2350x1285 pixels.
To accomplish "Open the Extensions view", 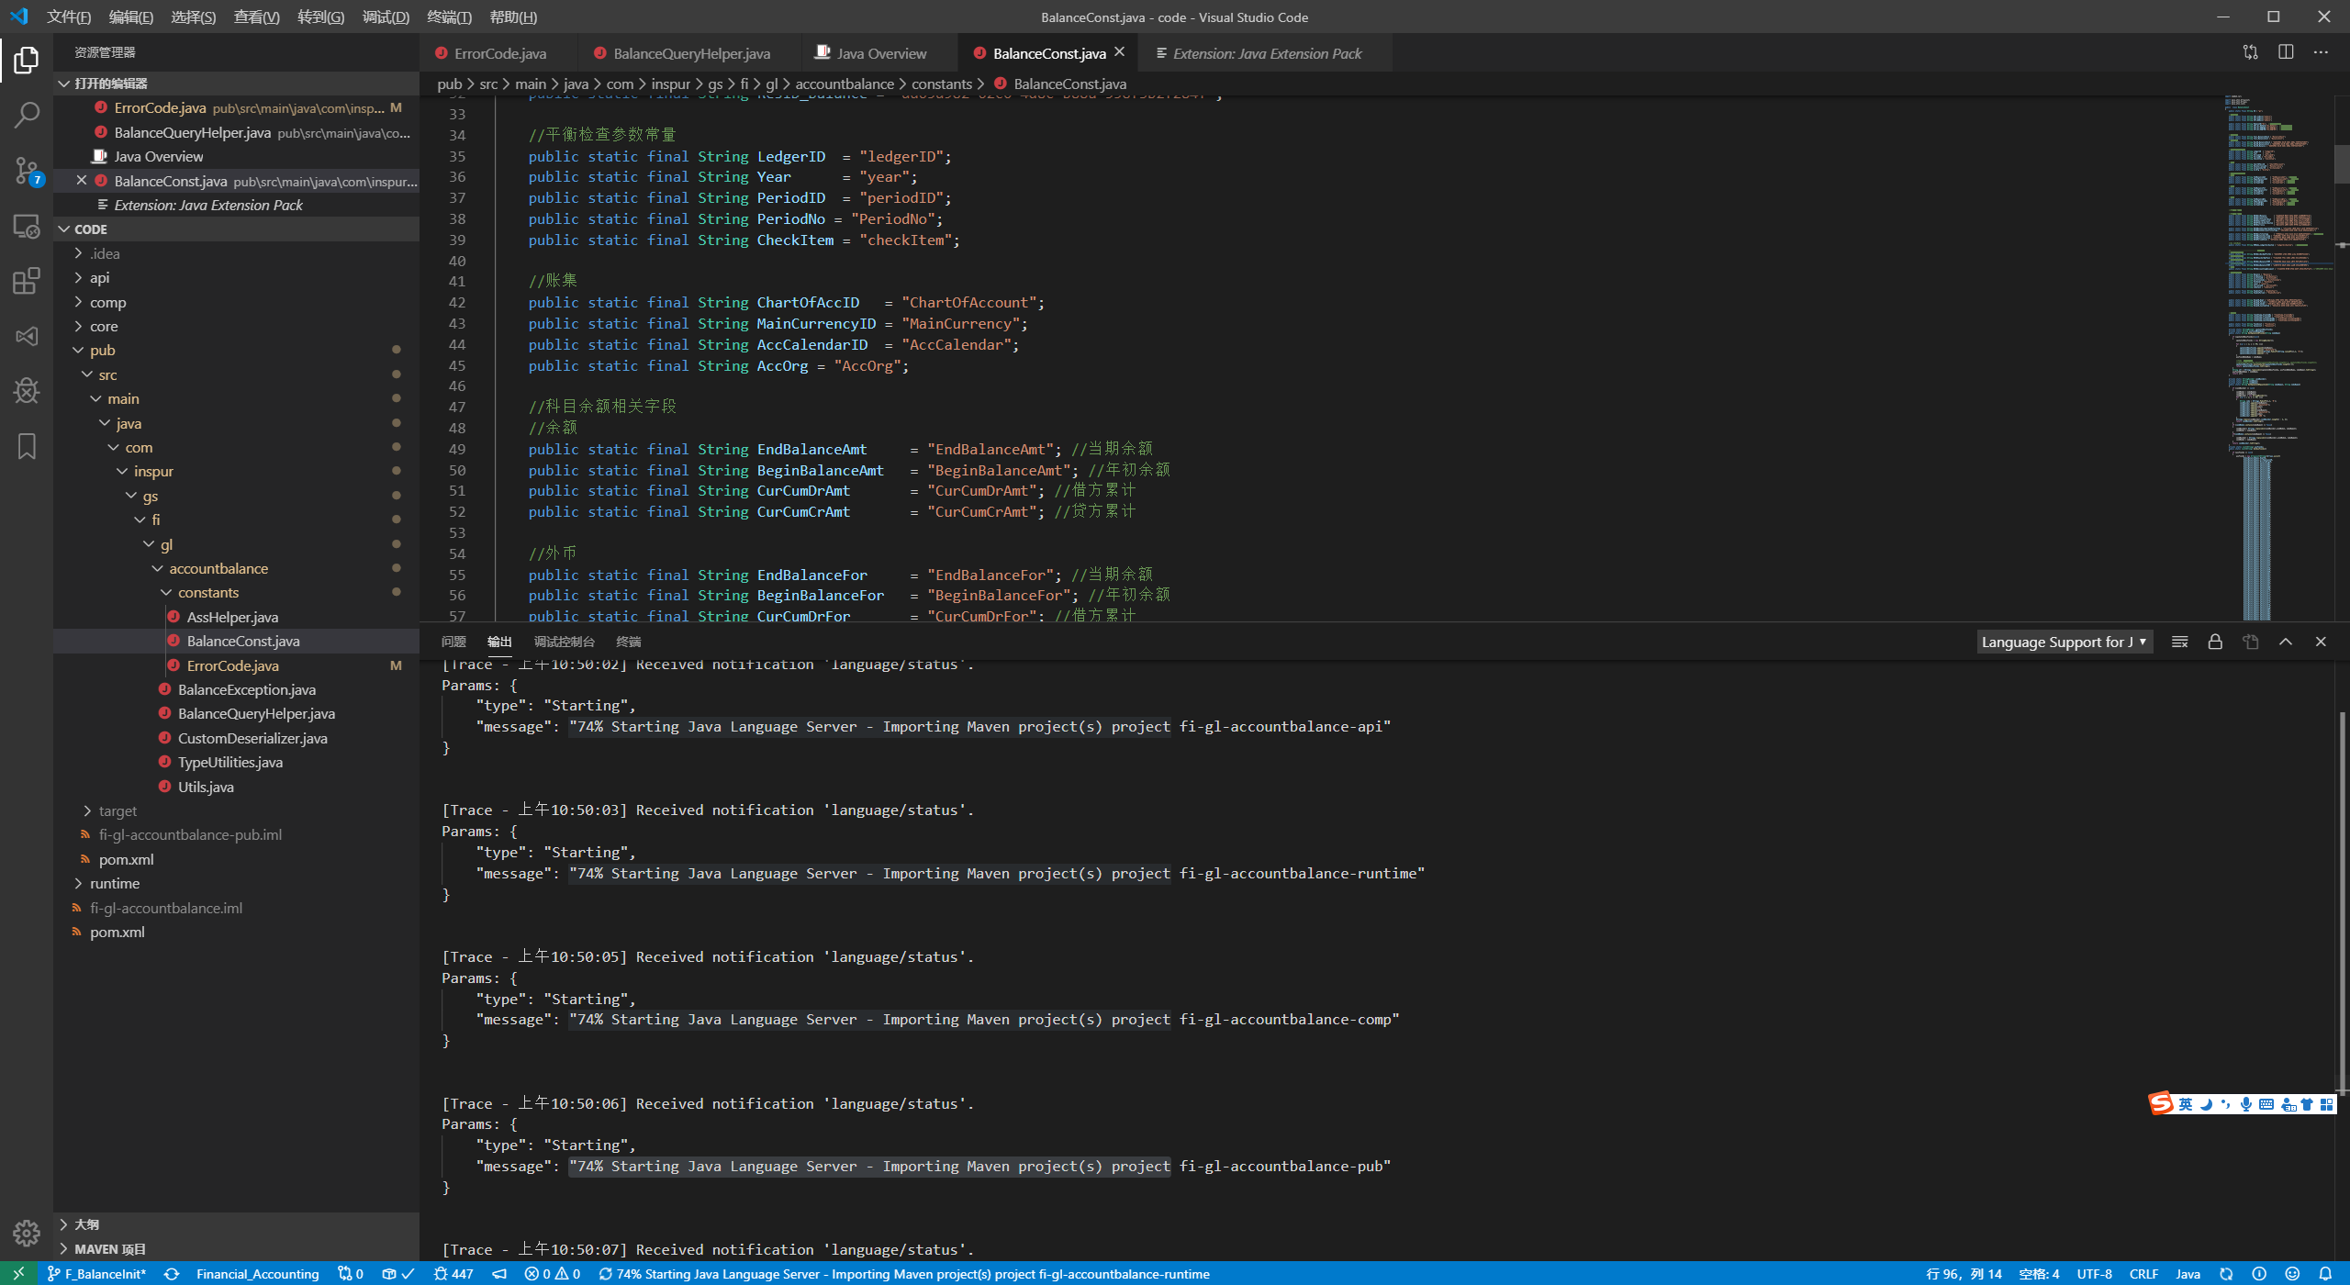I will pyautogui.click(x=26, y=281).
